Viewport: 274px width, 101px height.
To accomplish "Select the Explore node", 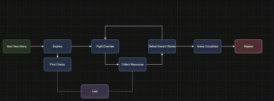I will tap(57, 46).
